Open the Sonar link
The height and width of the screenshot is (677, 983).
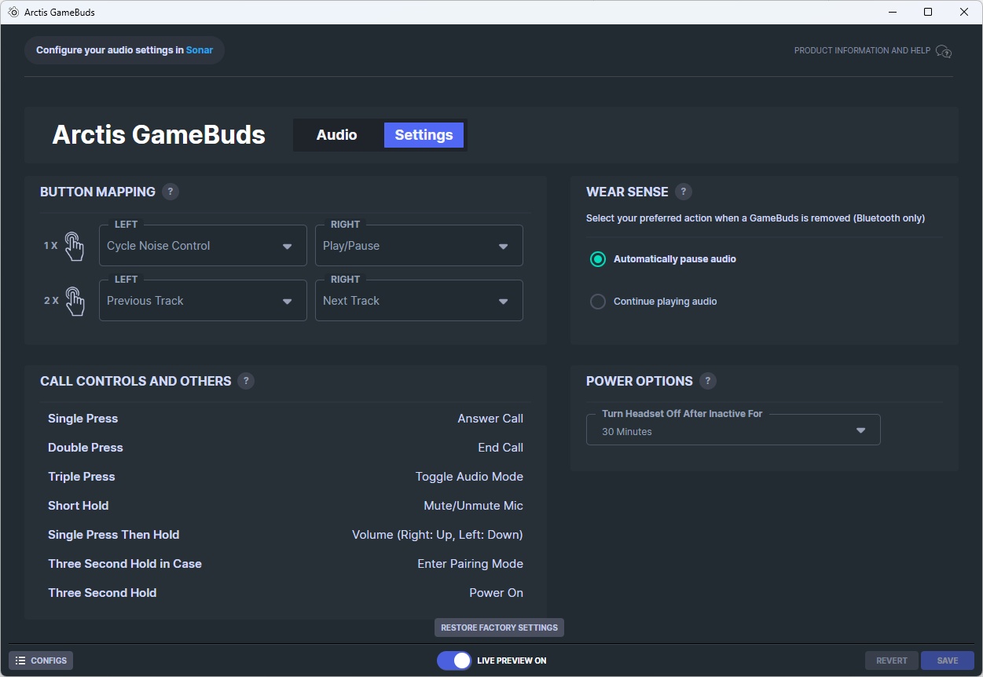tap(200, 50)
